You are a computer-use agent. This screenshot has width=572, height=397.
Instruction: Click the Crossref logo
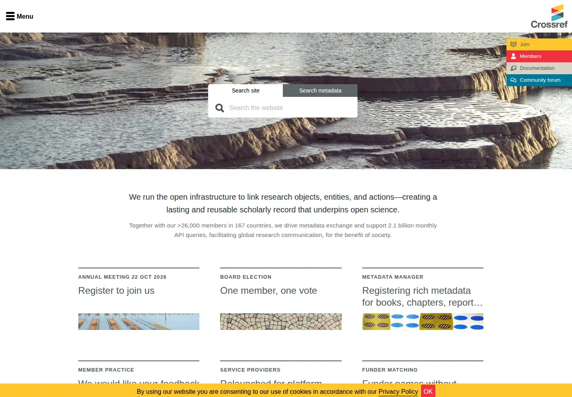549,16
